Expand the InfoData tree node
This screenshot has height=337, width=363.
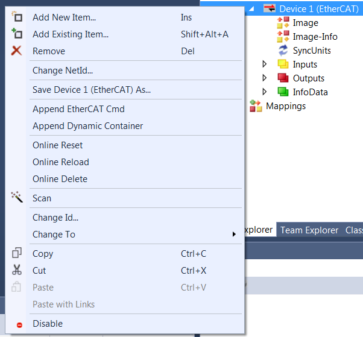click(264, 92)
